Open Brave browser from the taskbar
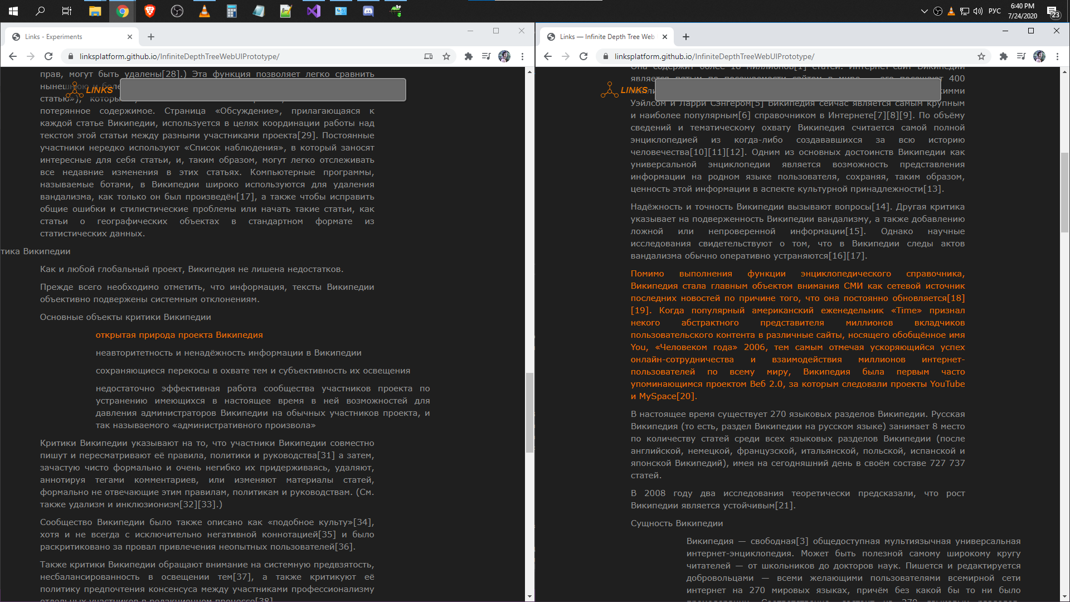Image resolution: width=1070 pixels, height=602 pixels. click(x=150, y=11)
